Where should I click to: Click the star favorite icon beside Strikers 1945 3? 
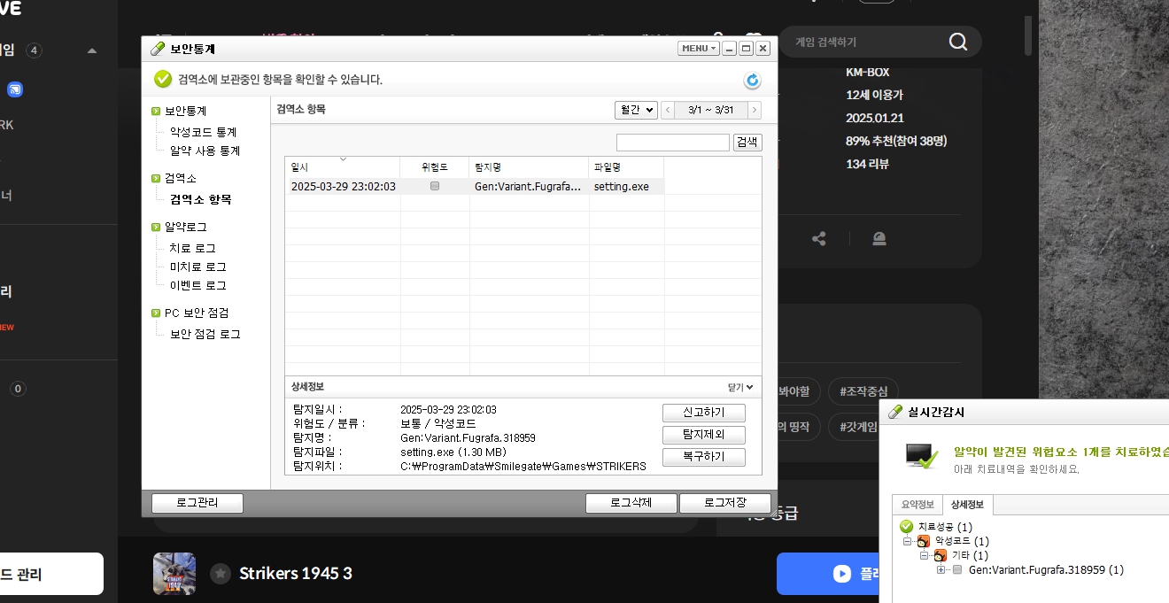coord(221,574)
